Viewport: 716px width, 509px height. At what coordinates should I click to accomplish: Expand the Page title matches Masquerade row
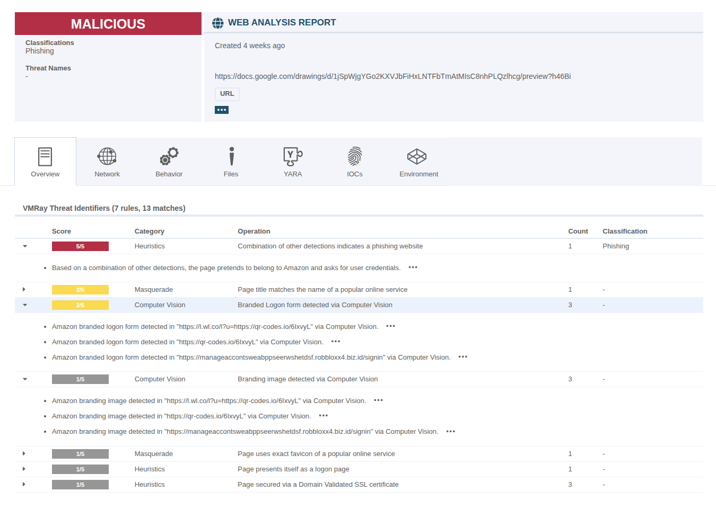coord(24,290)
